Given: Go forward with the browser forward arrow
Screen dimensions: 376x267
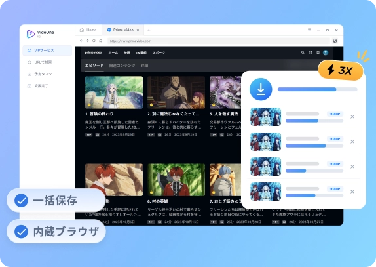Looking at the screenshot, I should pos(87,41).
